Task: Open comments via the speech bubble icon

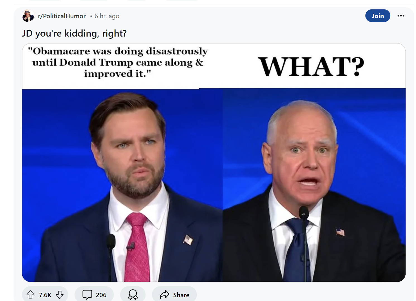Action: (87, 295)
